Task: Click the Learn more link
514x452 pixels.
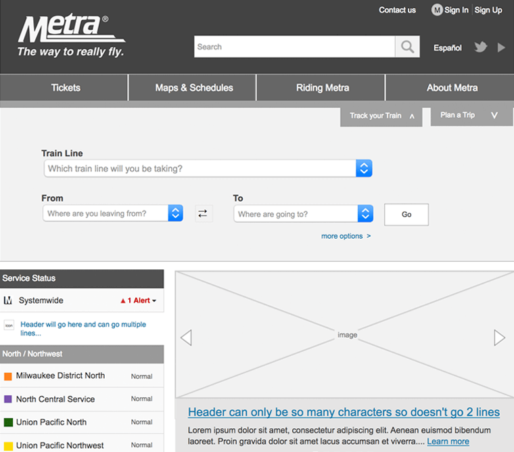Action: [448, 441]
